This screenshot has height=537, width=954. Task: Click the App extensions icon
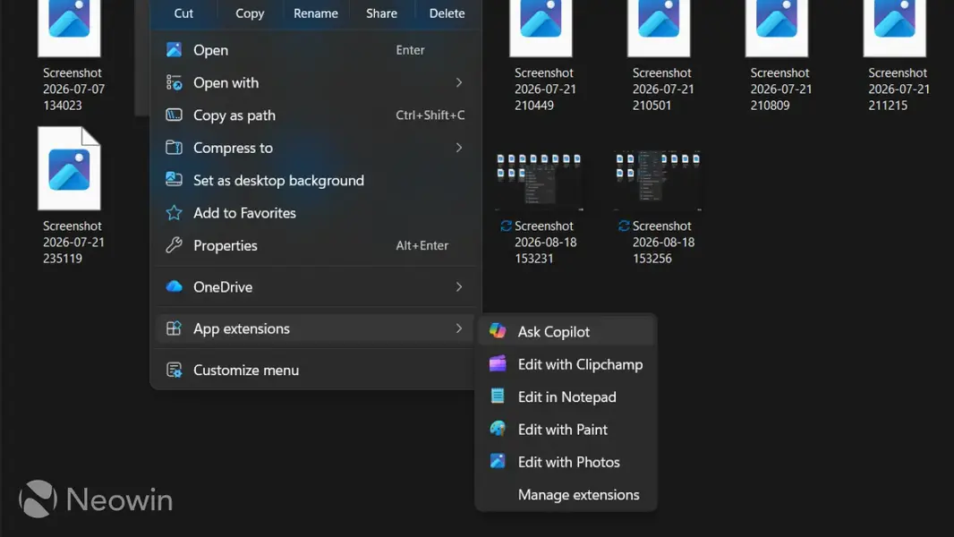[x=174, y=328]
